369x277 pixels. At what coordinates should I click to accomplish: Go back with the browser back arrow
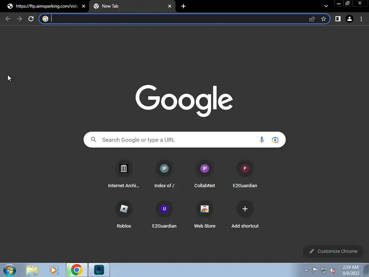tap(8, 19)
